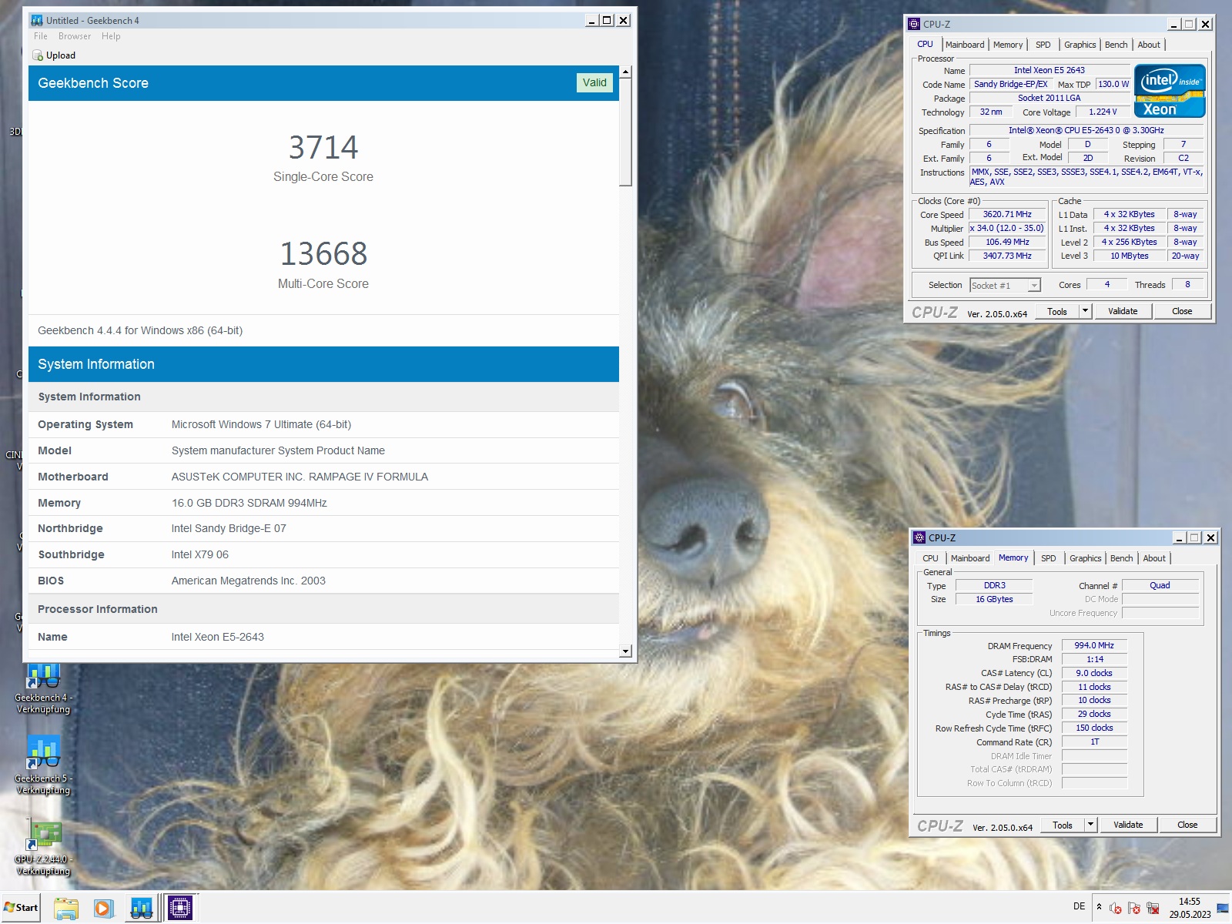
Task: Click Tools button in bottom CPU-Z
Action: (1063, 825)
